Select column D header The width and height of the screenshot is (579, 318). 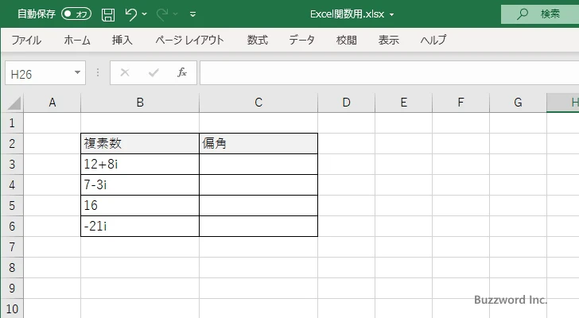point(347,103)
